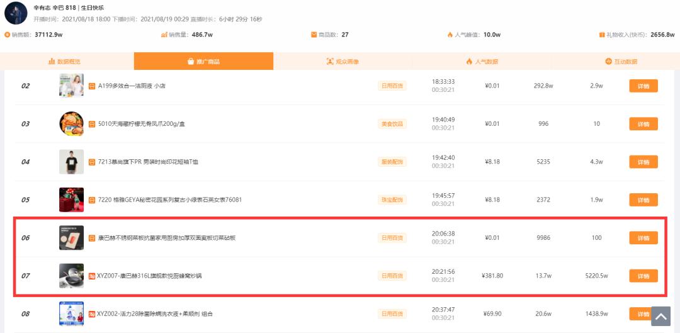Click the 礼物收入 gift icon

point(602,35)
